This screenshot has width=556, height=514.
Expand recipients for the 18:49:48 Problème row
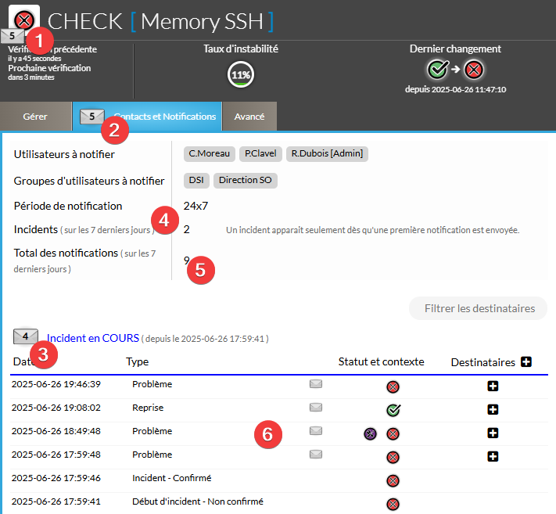coord(493,433)
